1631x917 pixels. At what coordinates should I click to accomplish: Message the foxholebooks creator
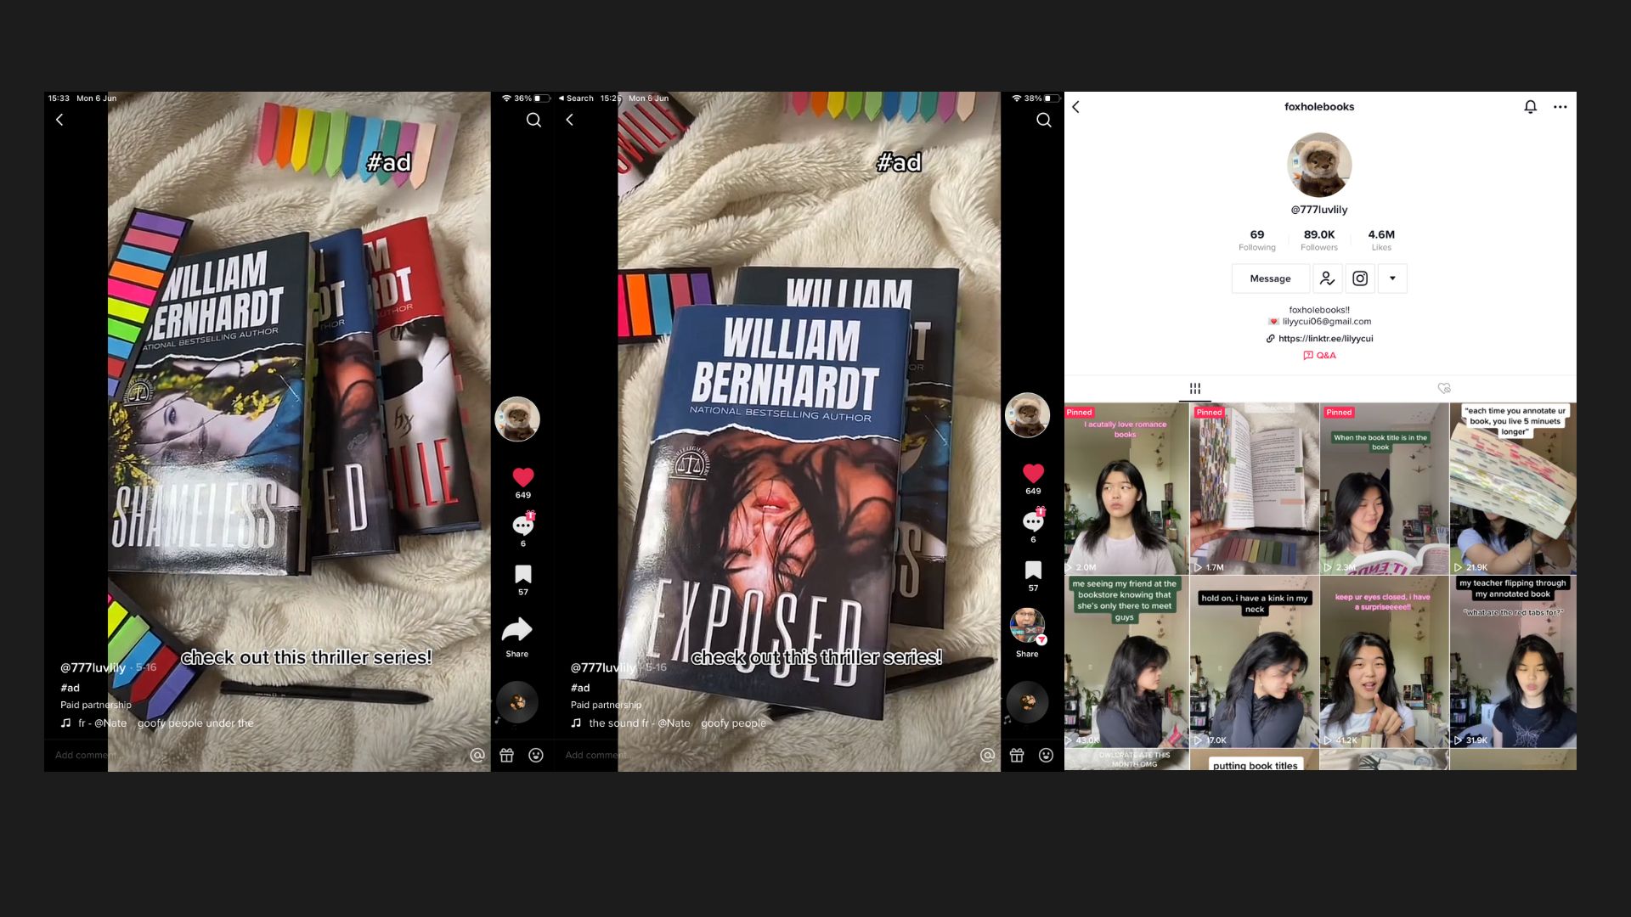pyautogui.click(x=1270, y=278)
